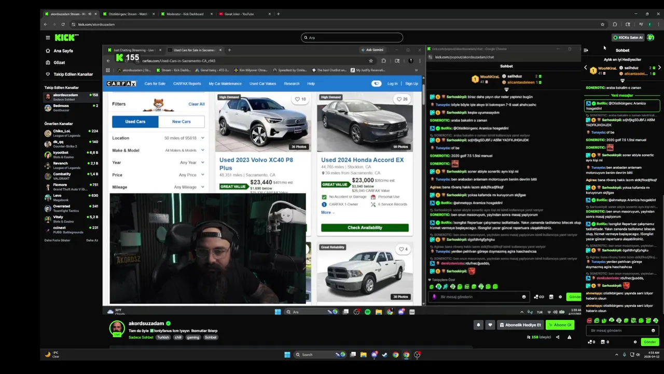Go back in the browser
The image size is (664, 374).
point(46,24)
